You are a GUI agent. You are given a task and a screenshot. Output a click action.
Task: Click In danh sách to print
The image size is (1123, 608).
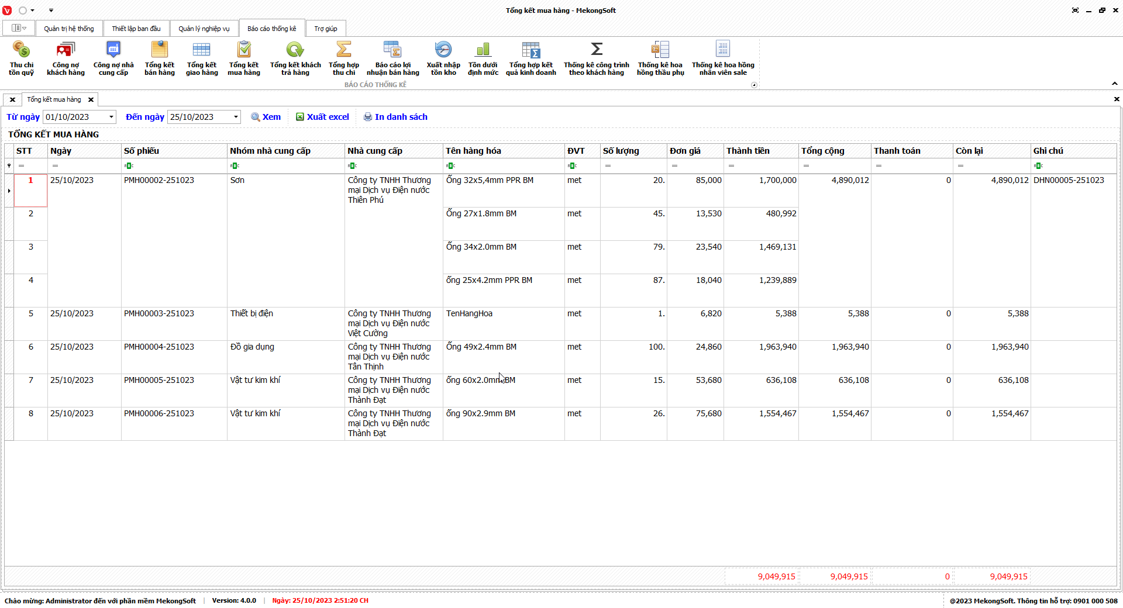point(395,117)
